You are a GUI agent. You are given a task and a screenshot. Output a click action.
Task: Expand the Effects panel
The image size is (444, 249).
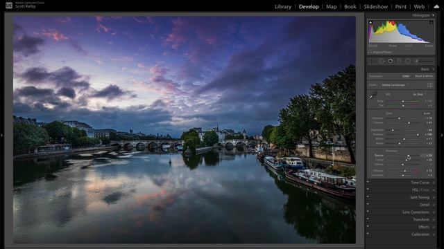pyautogui.click(x=424, y=227)
